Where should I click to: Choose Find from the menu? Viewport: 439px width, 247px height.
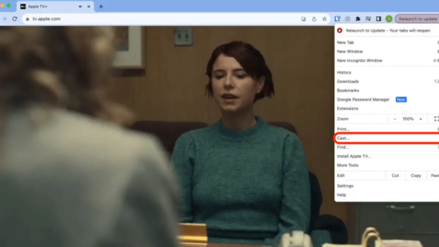[x=387, y=147]
